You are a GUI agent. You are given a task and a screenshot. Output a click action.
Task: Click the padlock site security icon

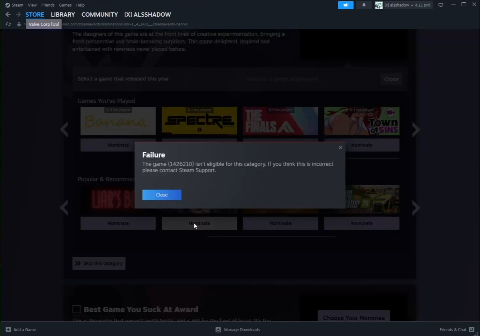pos(19,24)
